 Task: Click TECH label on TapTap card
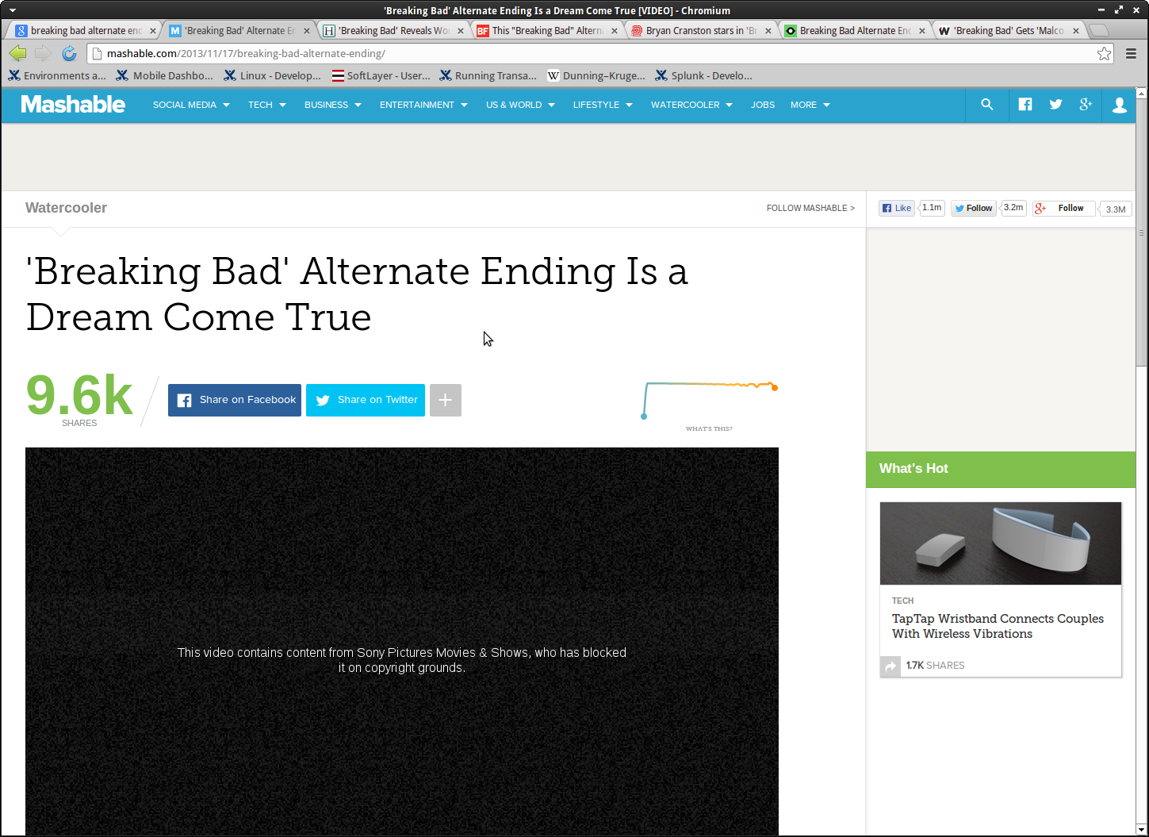coord(902,601)
